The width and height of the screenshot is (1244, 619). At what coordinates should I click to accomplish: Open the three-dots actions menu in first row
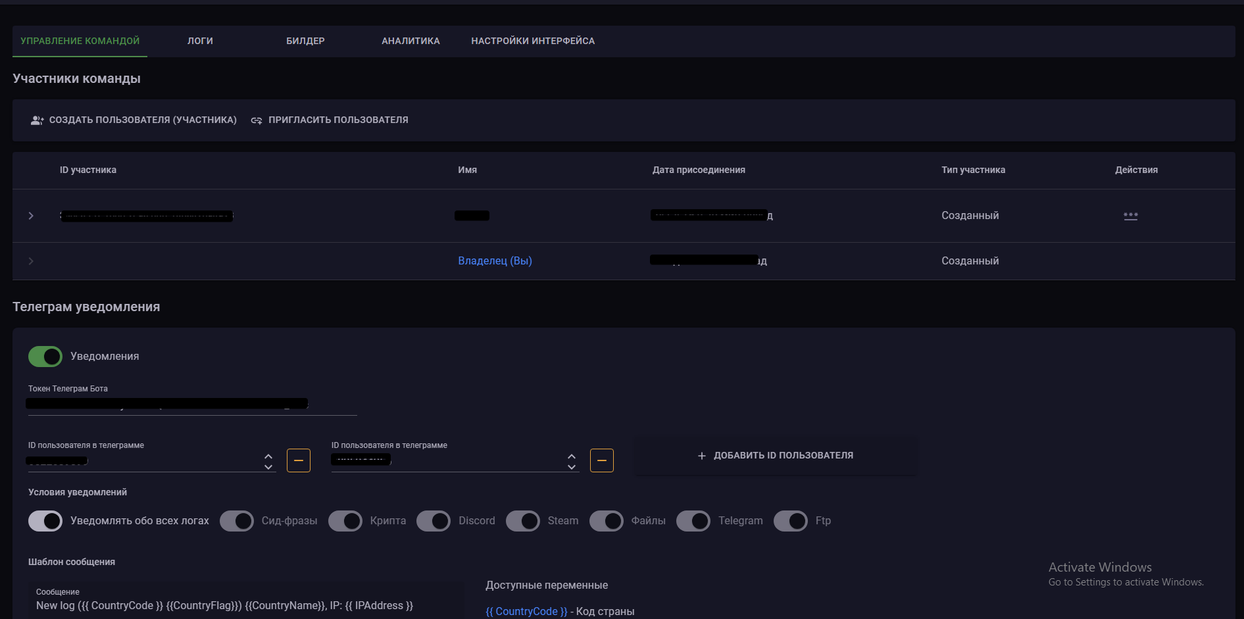pyautogui.click(x=1130, y=216)
